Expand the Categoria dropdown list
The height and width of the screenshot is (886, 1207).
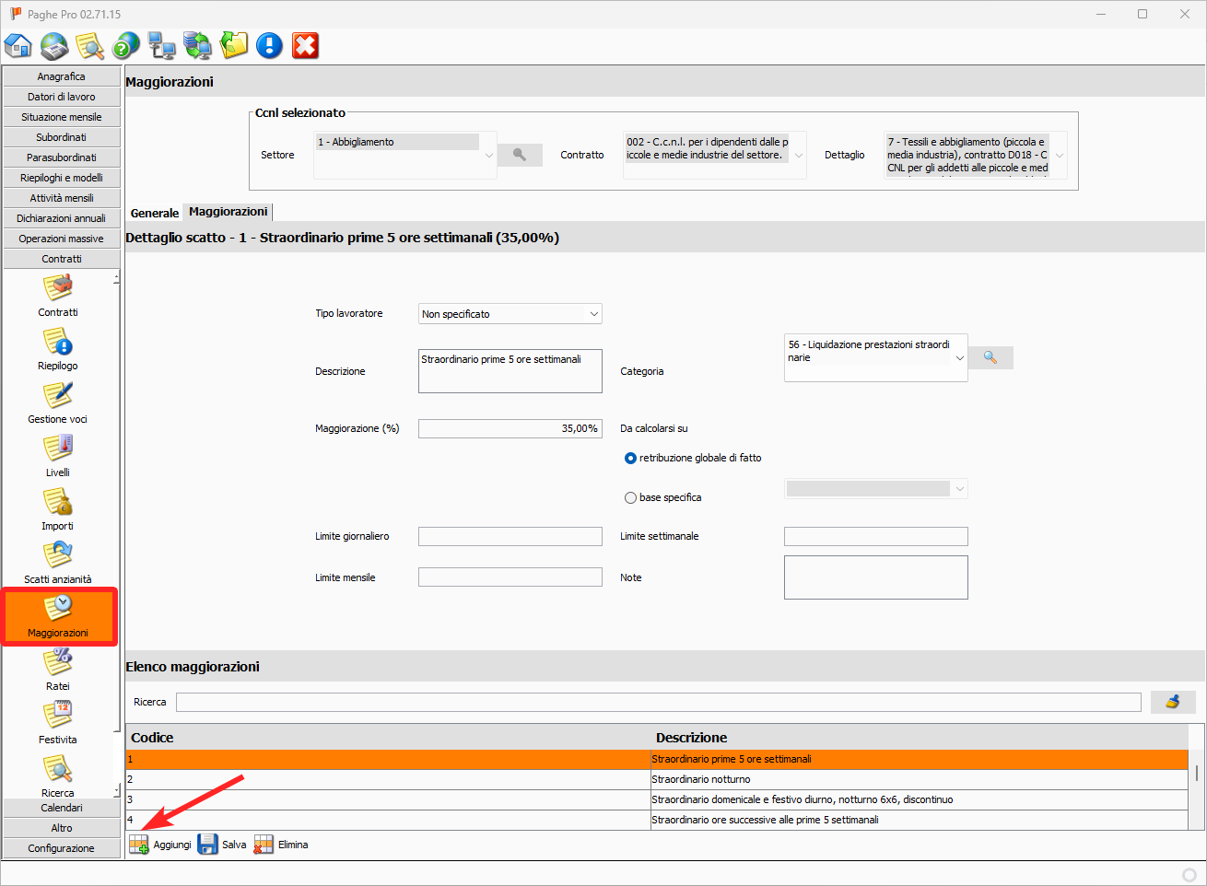(959, 357)
